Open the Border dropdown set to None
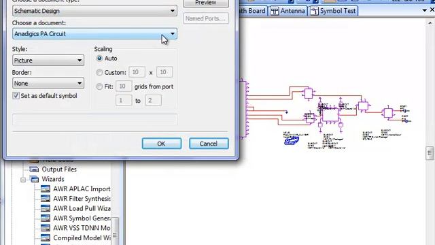Screen dimensions: 435x245 click(x=48, y=83)
